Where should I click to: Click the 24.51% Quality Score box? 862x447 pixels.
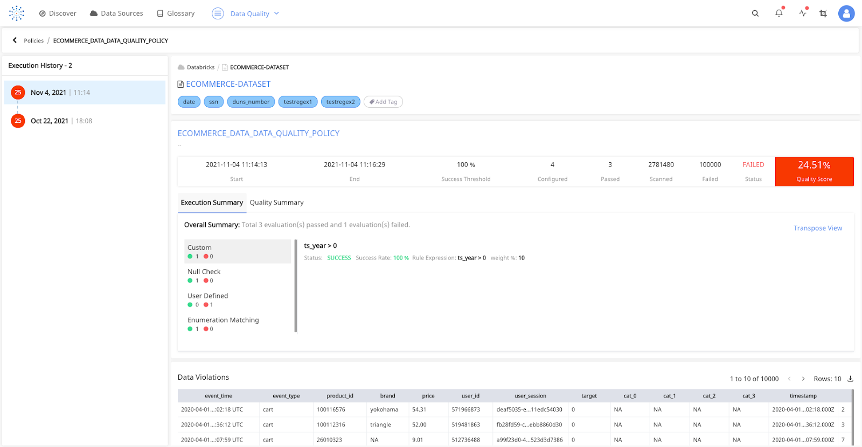tap(814, 171)
